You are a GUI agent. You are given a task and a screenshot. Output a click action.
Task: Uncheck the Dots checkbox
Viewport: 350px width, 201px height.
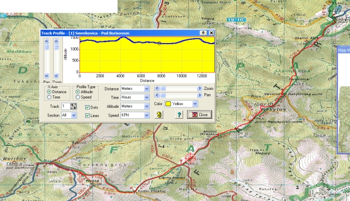click(x=87, y=107)
